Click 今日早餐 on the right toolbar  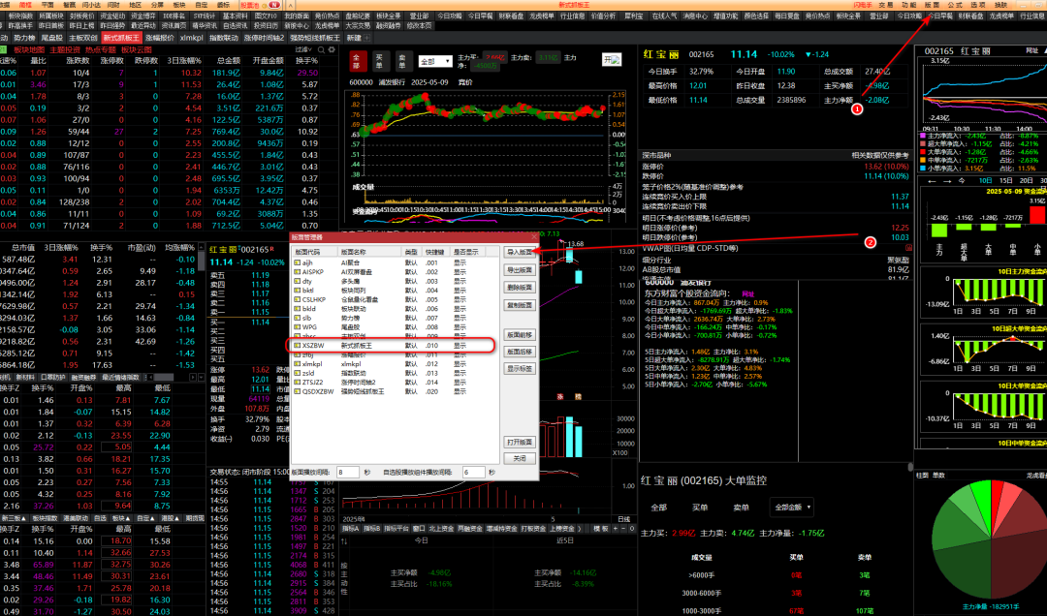(939, 16)
